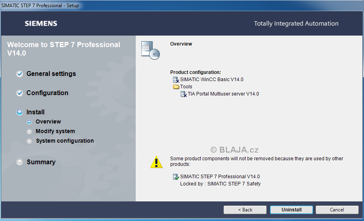
Task: Click the Overview heading in right pane
Action: (x=181, y=44)
